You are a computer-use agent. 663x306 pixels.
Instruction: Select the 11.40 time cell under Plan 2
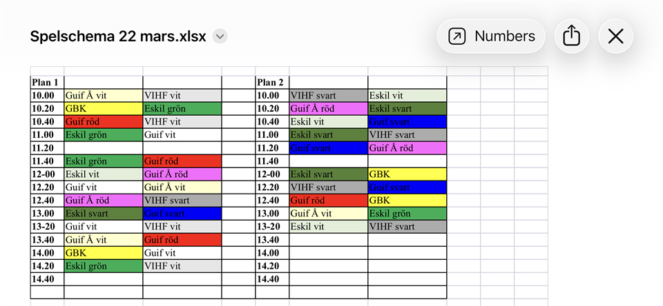coord(272,161)
